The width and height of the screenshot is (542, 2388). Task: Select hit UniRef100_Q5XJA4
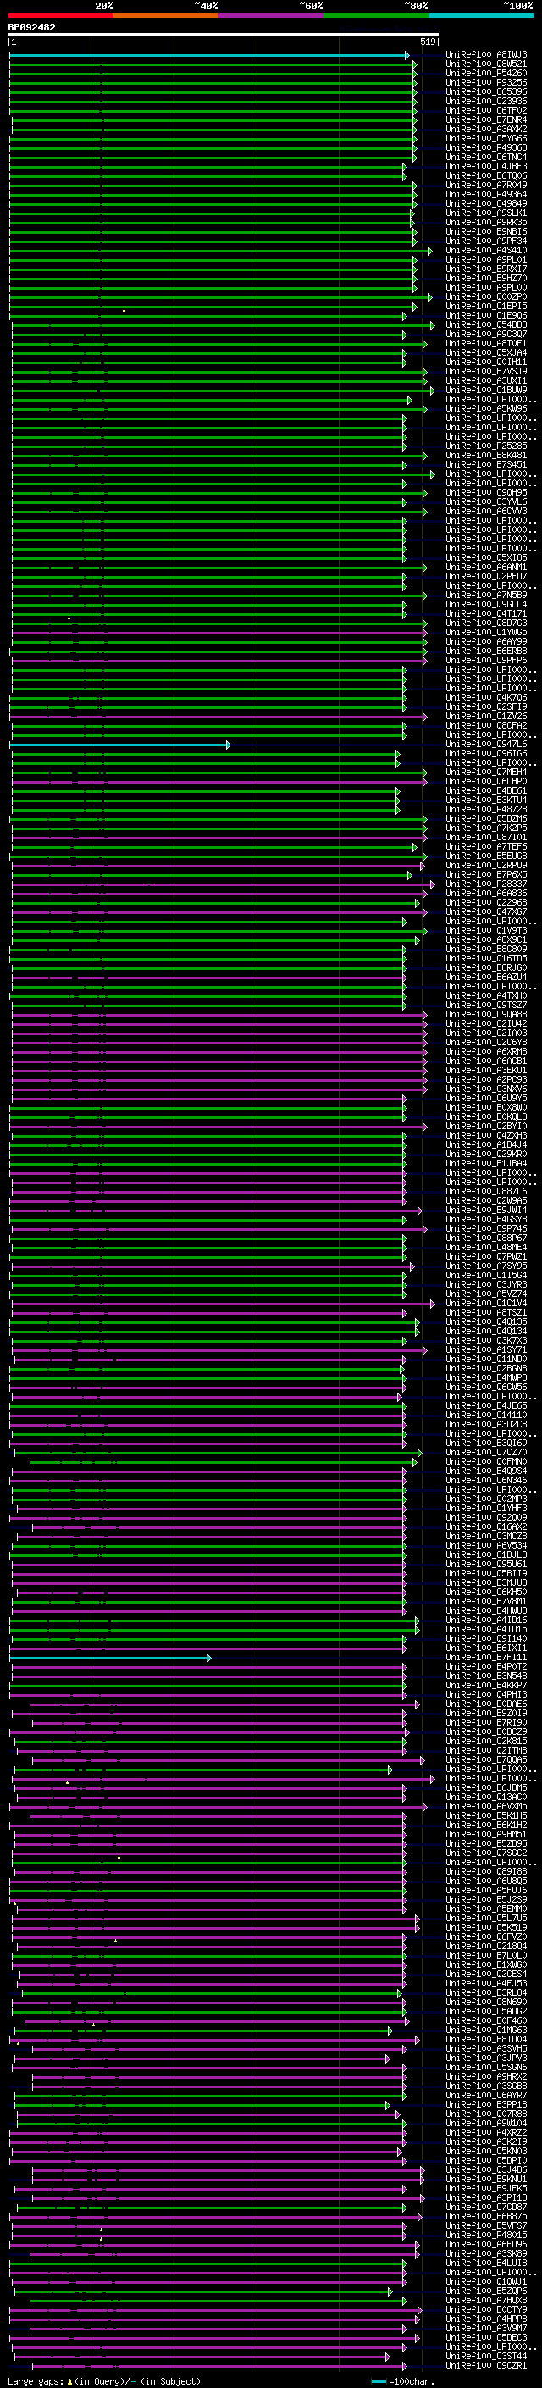click(486, 353)
